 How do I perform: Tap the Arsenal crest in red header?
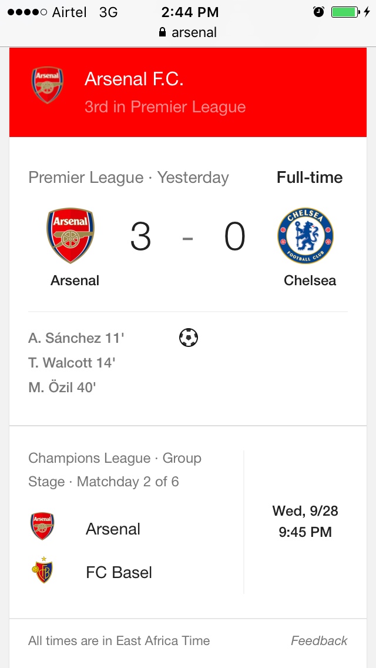click(x=47, y=85)
